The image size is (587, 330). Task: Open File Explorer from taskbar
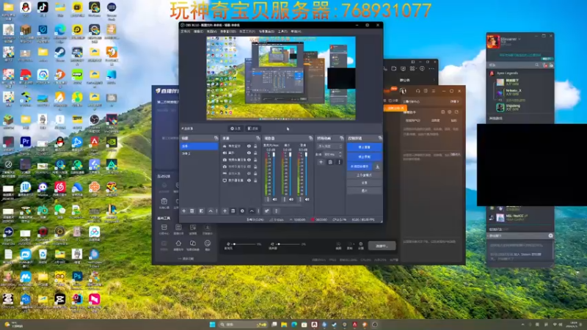[284, 324]
